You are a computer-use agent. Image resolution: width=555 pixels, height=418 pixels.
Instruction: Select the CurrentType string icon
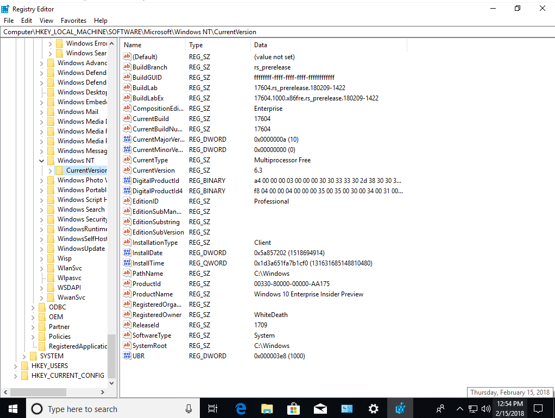point(127,160)
